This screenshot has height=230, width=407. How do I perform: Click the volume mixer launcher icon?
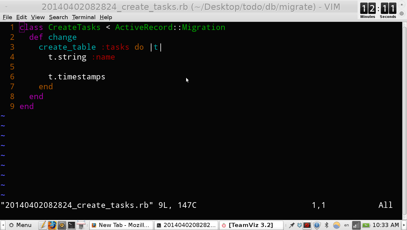click(62, 225)
